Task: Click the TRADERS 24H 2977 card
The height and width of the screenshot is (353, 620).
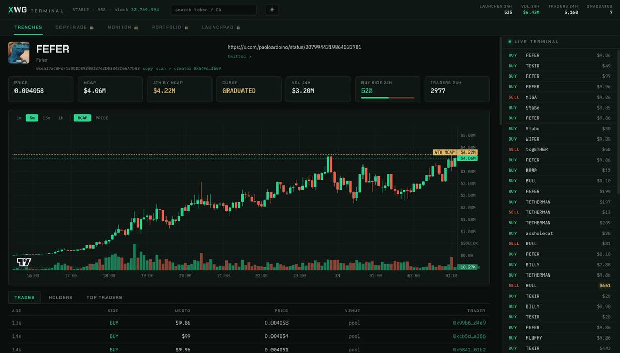Action: (457, 89)
